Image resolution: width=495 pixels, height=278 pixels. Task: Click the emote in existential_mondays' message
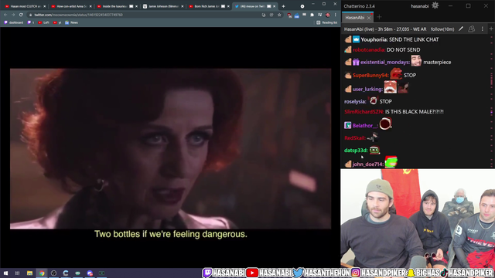coord(416,60)
